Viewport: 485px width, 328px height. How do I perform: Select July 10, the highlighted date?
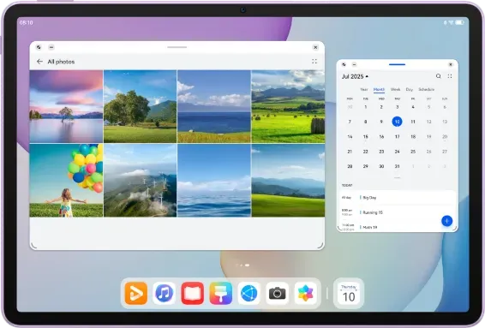coord(397,122)
